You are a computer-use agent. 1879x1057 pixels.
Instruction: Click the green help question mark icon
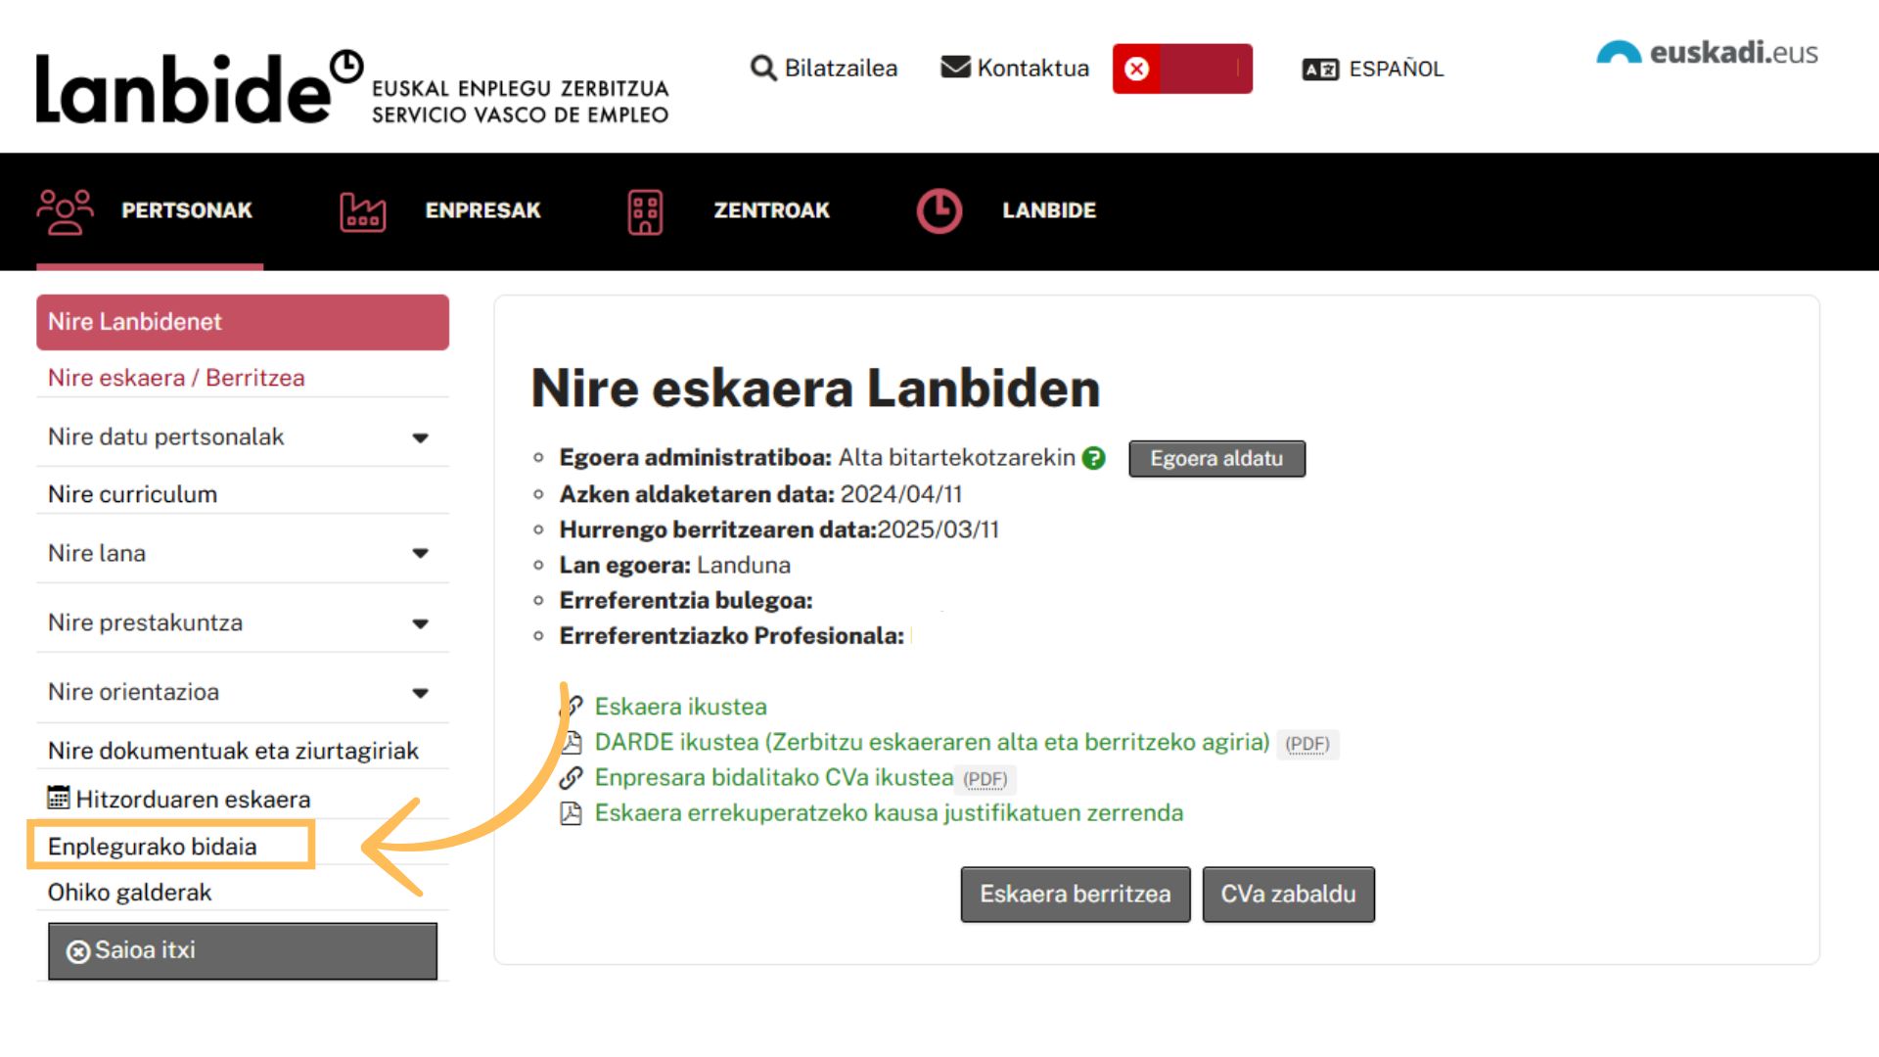[x=1094, y=458]
